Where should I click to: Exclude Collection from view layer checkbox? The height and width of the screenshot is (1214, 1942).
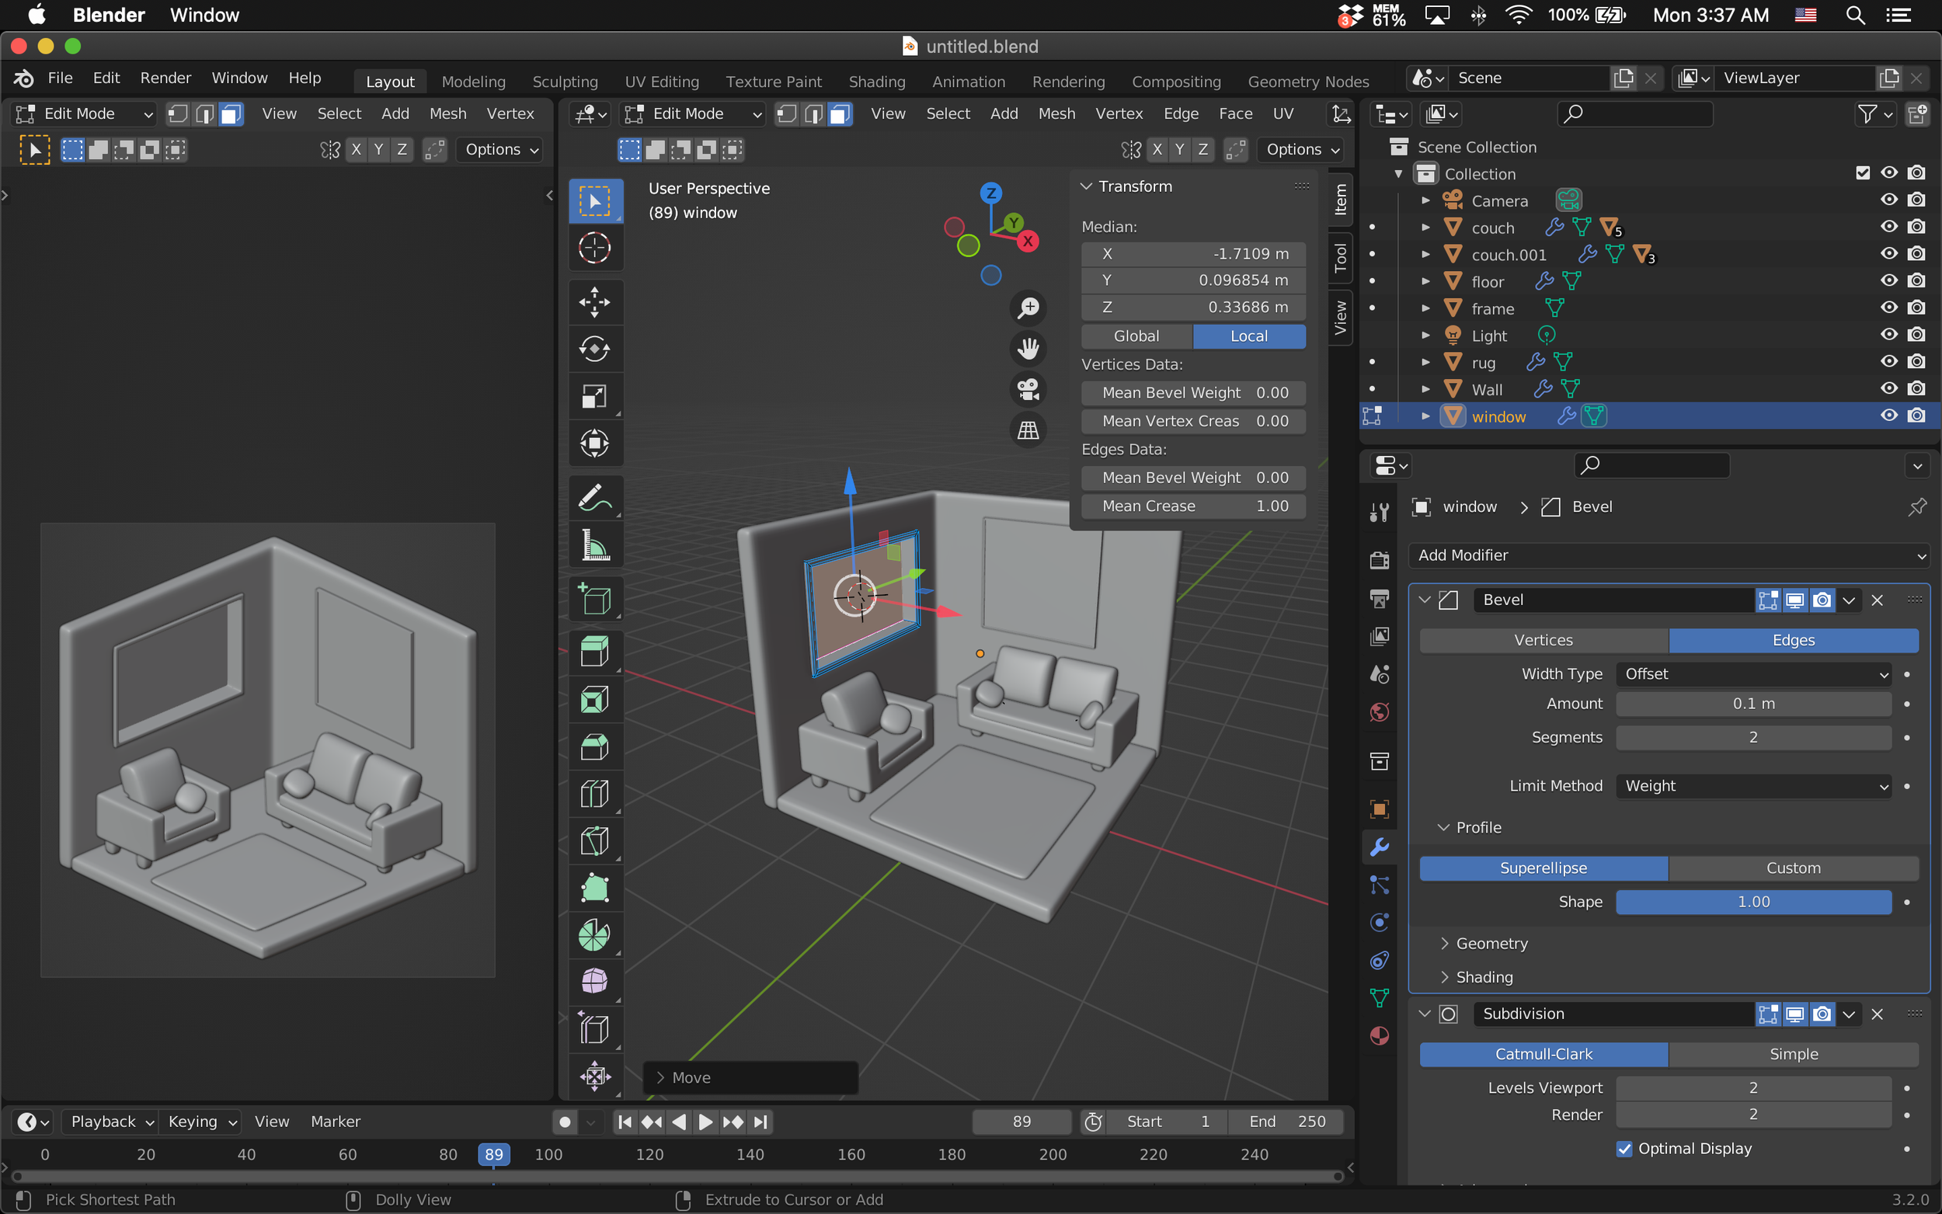pyautogui.click(x=1863, y=173)
